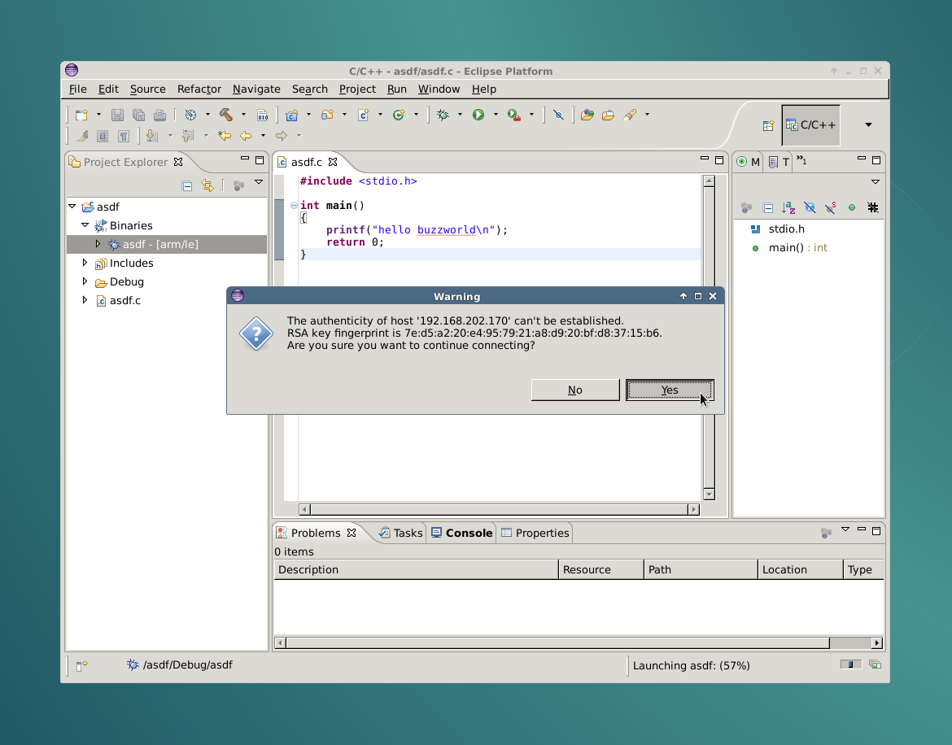This screenshot has width=952, height=745.
Task: Toggle alphabetical sort in Outline view
Action: (x=788, y=208)
